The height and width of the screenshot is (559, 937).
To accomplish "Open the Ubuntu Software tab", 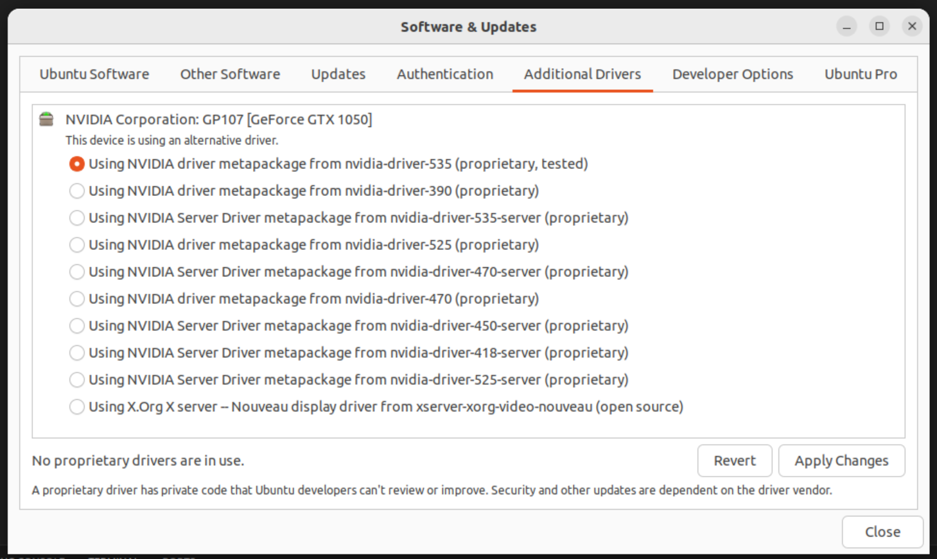I will [94, 75].
